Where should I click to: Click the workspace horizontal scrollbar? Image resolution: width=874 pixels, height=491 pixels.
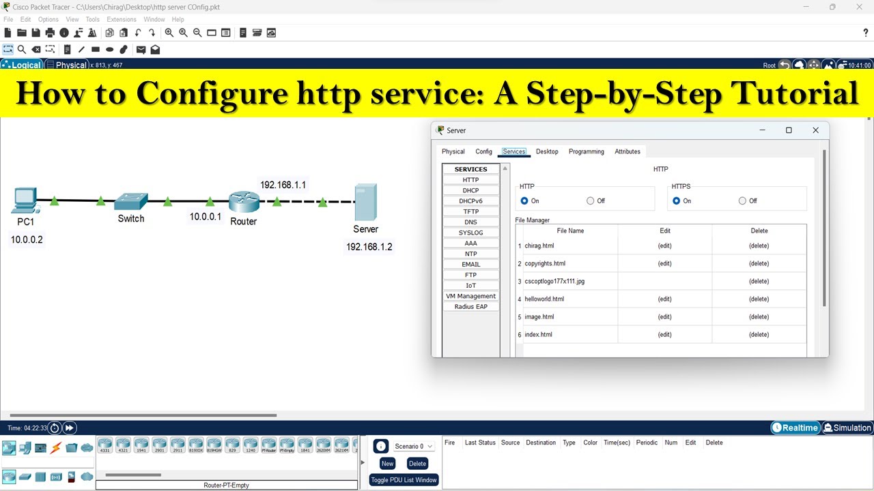pyautogui.click(x=143, y=415)
